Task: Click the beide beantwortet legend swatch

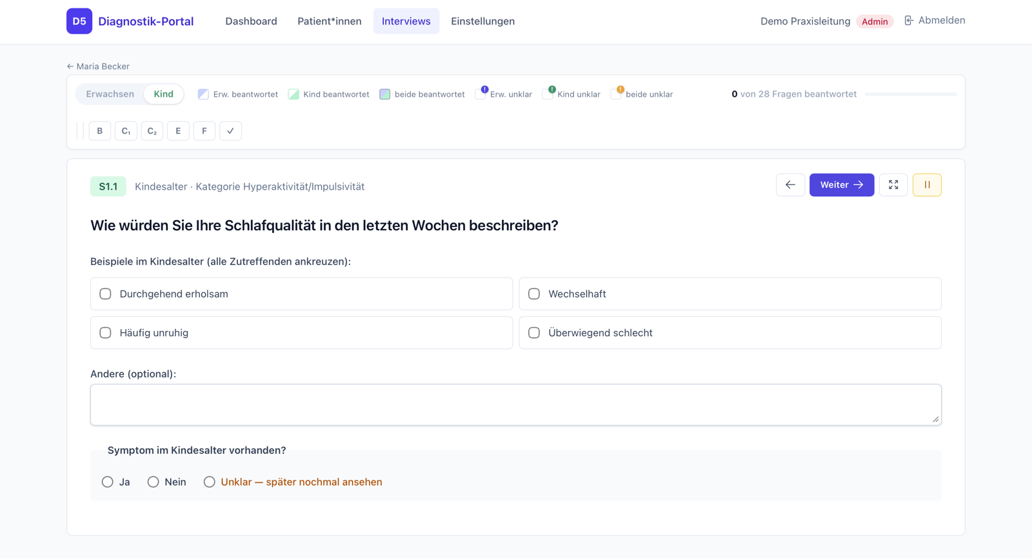Action: [385, 94]
